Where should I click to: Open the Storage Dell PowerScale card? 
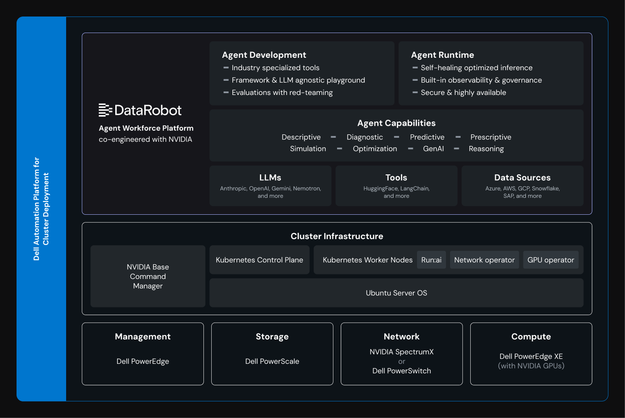[x=272, y=353]
